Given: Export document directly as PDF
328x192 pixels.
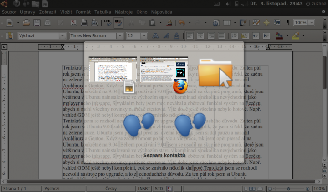Looking at the screenshot, I should tap(74, 22).
